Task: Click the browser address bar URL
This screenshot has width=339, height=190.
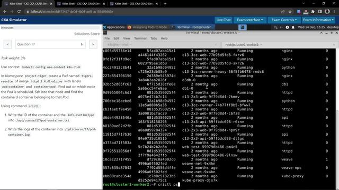Action: tap(72, 12)
